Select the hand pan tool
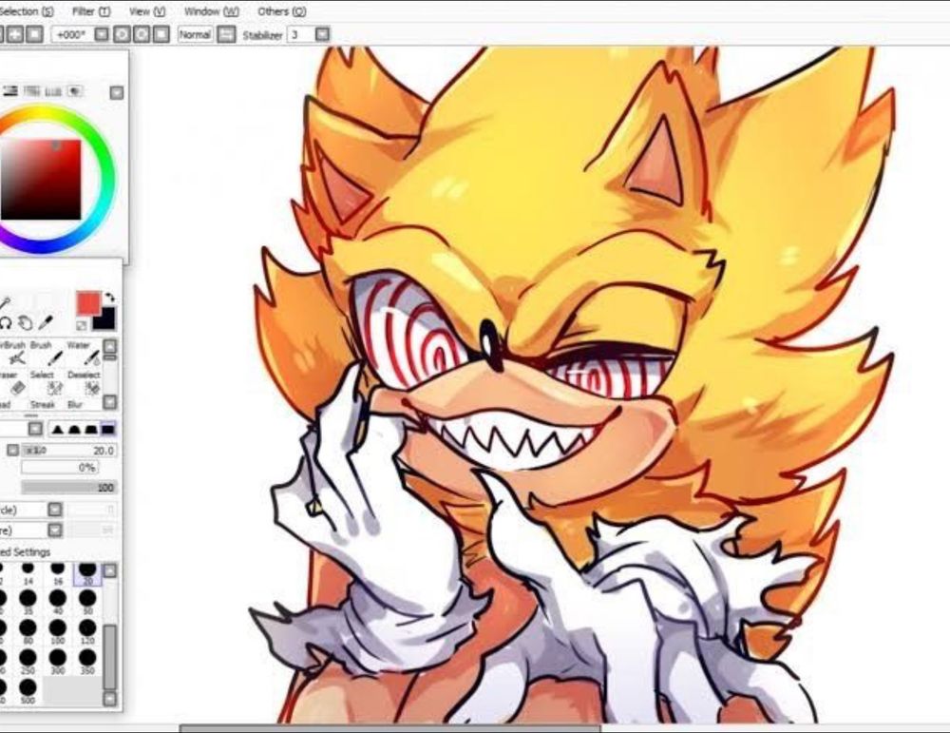This screenshot has width=950, height=733. coord(25,322)
